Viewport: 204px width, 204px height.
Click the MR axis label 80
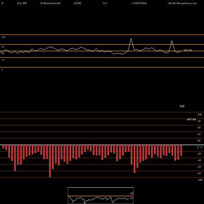tap(199, 121)
